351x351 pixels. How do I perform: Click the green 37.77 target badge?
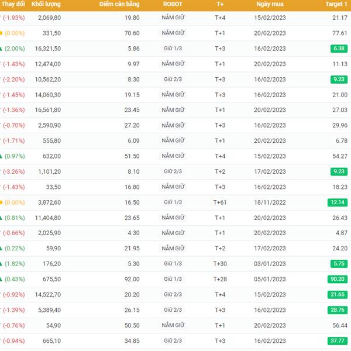338,340
